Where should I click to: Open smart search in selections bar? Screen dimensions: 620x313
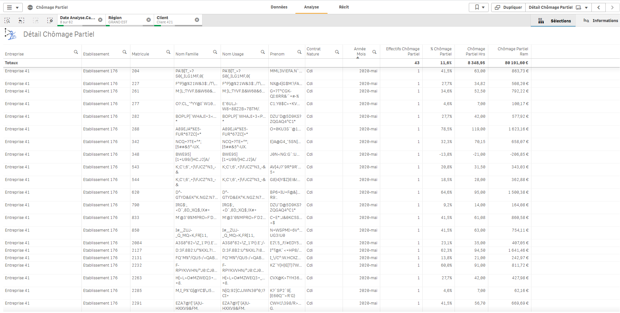[7, 20]
